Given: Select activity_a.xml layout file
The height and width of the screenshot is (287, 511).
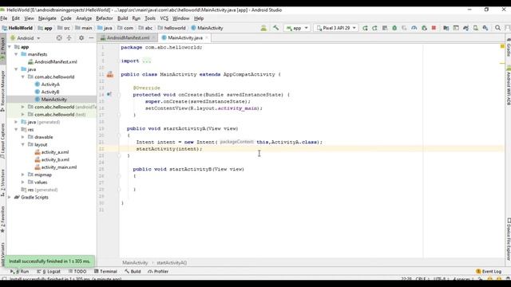Looking at the screenshot, I should (x=55, y=152).
